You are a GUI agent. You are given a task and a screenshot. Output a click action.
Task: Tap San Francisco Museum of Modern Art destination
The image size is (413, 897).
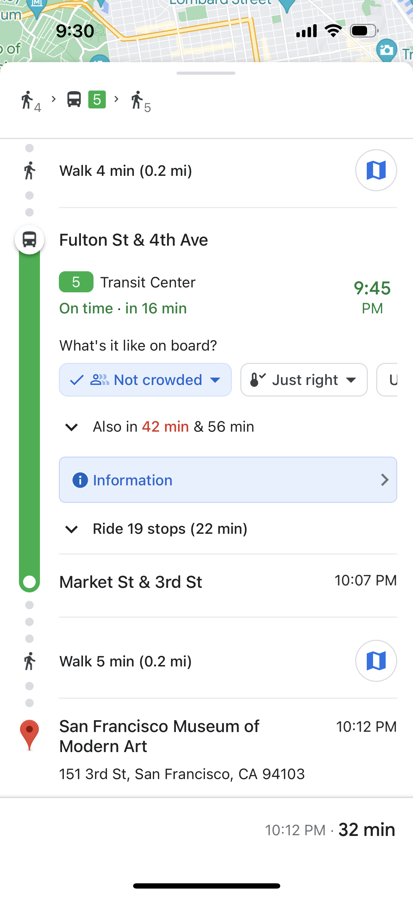(x=159, y=736)
